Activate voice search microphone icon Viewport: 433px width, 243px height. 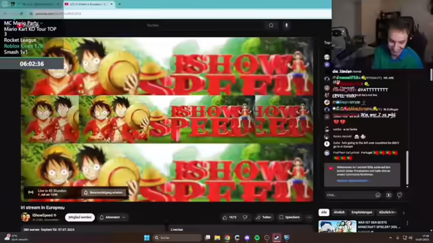pos(286,26)
